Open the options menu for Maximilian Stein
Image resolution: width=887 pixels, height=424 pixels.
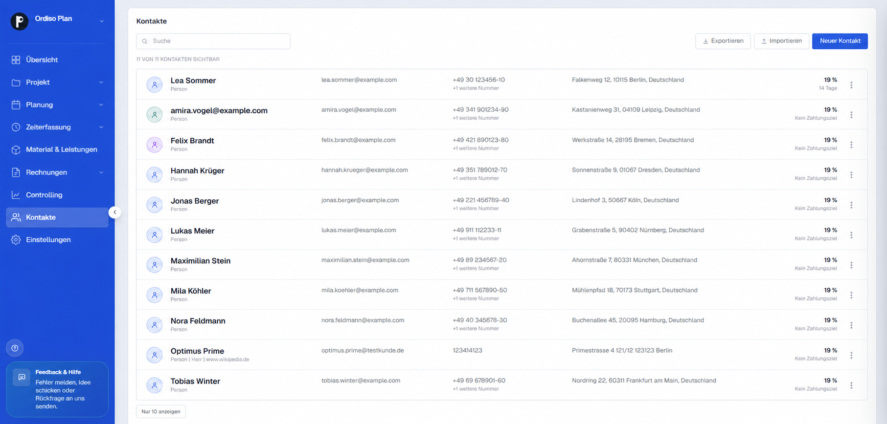pyautogui.click(x=851, y=265)
